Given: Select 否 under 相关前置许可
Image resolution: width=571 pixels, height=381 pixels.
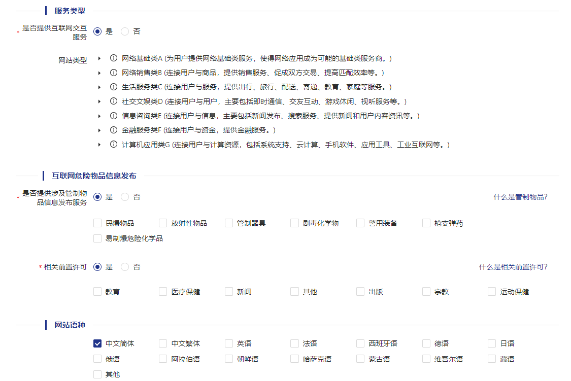Looking at the screenshot, I should [125, 266].
